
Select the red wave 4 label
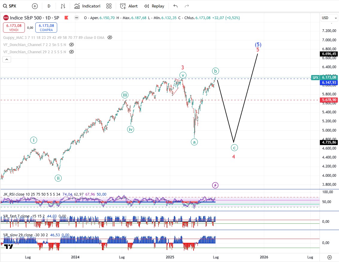(233, 157)
